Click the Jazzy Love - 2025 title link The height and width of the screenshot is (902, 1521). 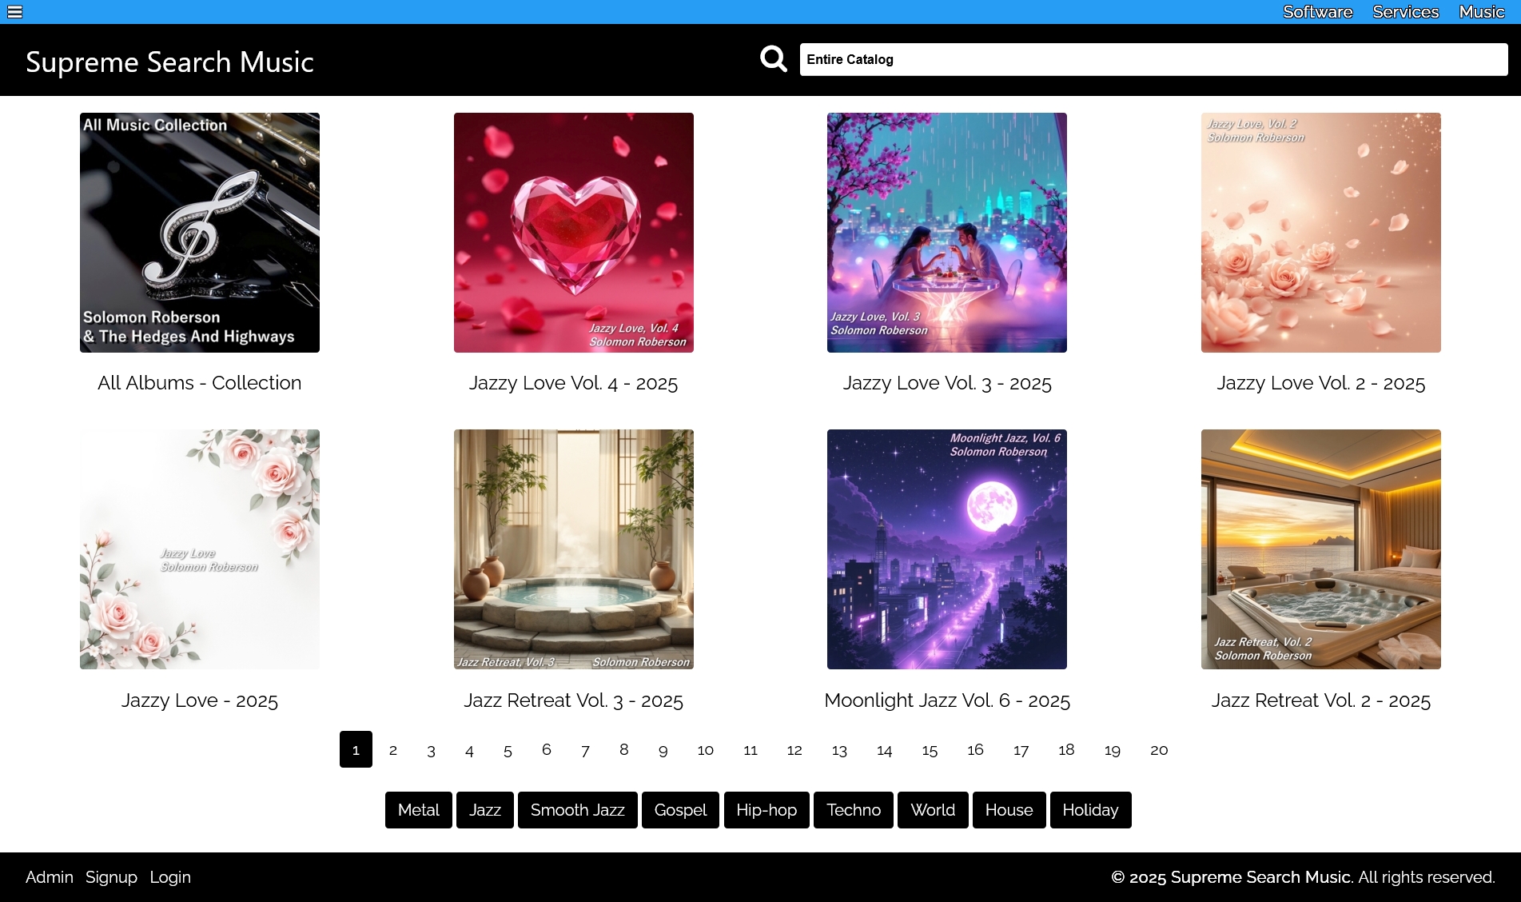point(200,700)
